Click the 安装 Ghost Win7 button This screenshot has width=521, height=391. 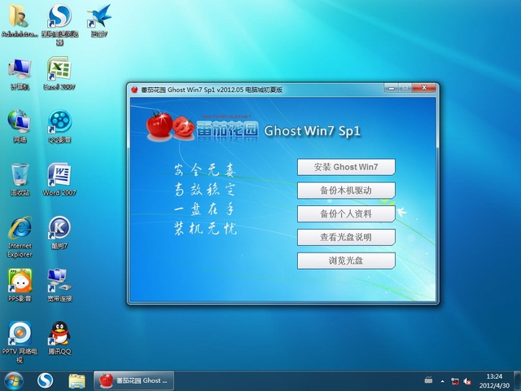pyautogui.click(x=346, y=167)
